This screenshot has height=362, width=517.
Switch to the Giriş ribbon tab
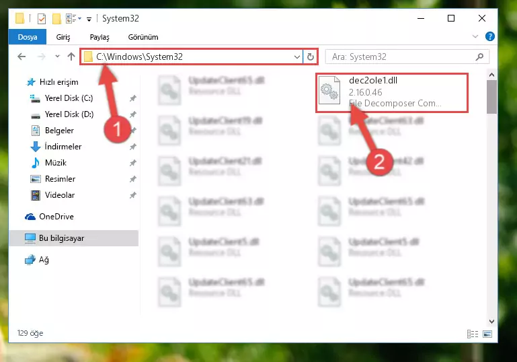pyautogui.click(x=63, y=37)
